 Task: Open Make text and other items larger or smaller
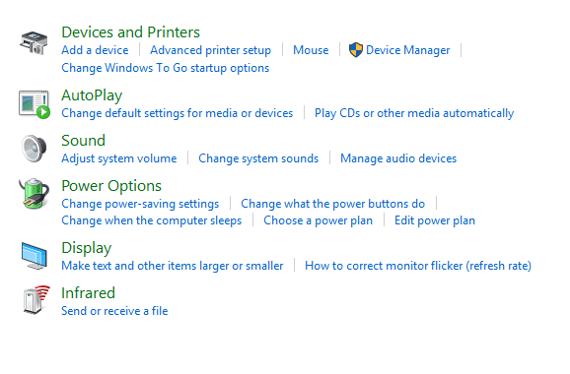(173, 266)
